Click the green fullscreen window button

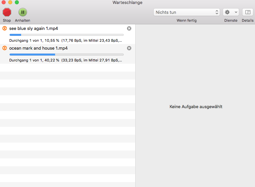[17, 2]
